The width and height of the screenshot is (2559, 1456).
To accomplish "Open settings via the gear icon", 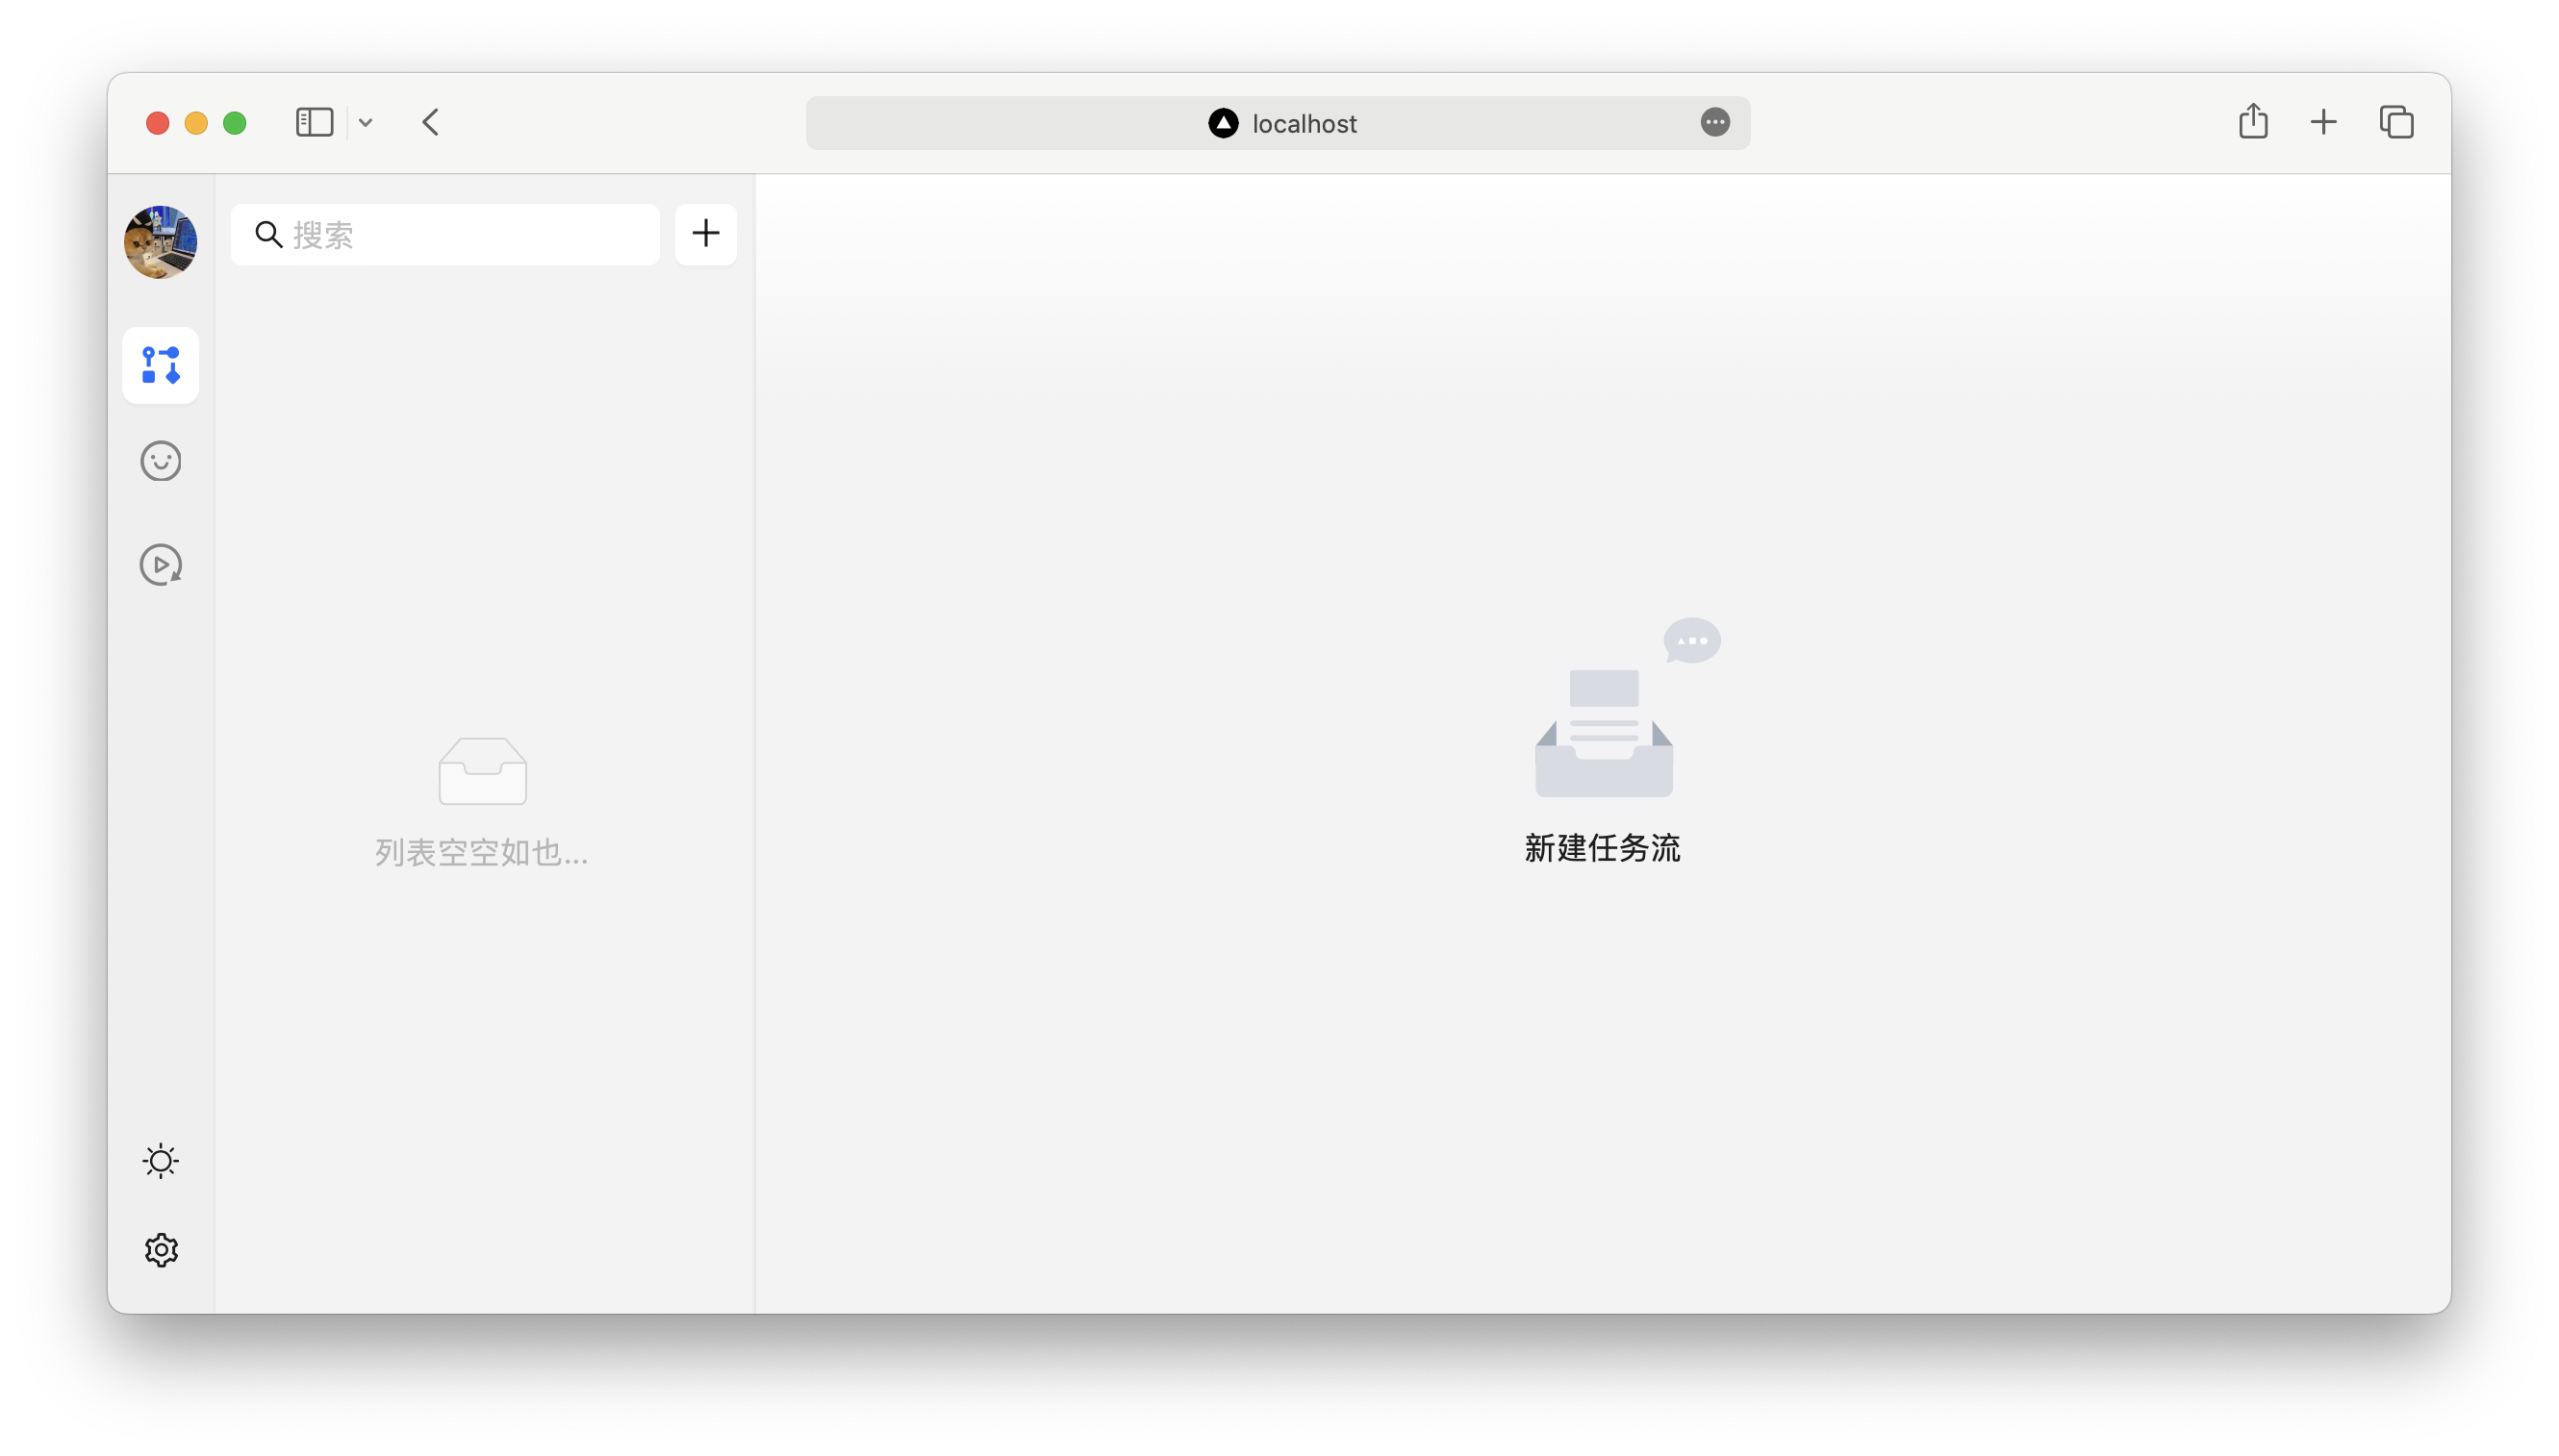I will point(160,1250).
